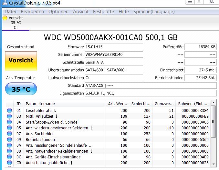Image resolution: width=219 pixels, height=170 pixels.
Task: Select Start/Stopp-Zyklen d. Spindel parameter name
Action: pos(52,122)
